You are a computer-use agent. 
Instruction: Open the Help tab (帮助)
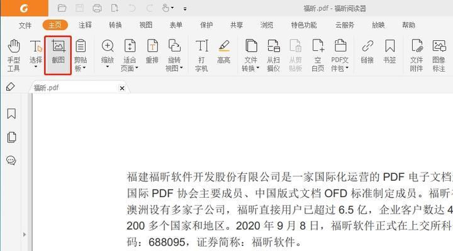point(408,25)
